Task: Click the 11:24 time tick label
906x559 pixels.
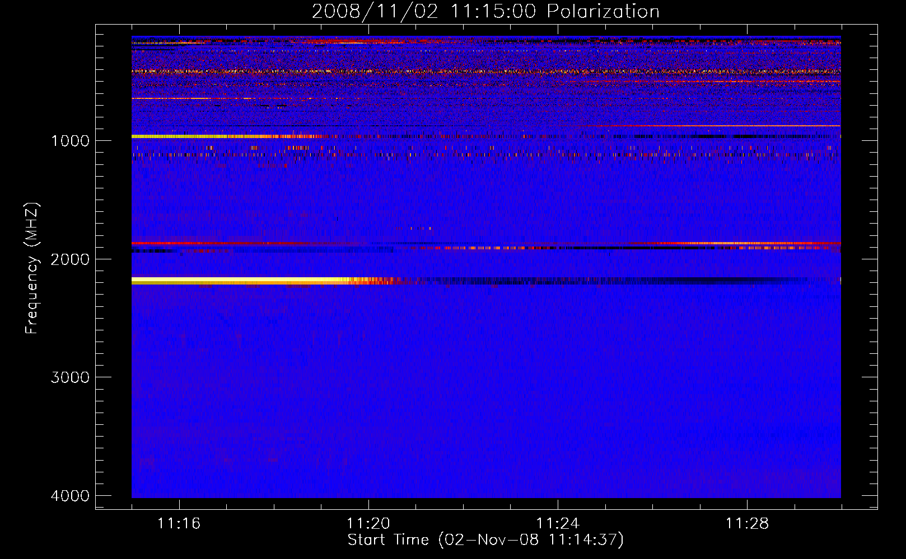Action: coord(558,523)
